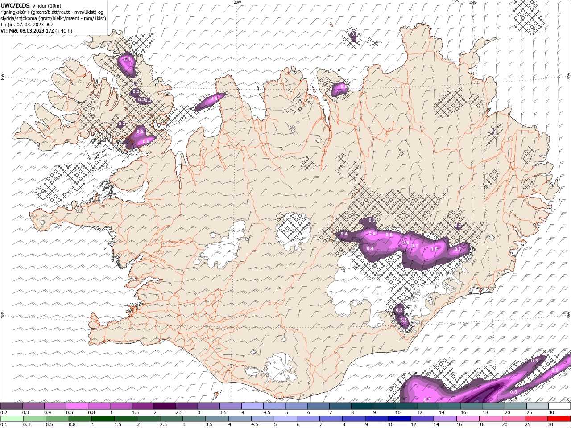Click the 'UWC/ECDS: Vindur (10m)' title text
The height and width of the screenshot is (428, 571).
[x=32, y=5]
